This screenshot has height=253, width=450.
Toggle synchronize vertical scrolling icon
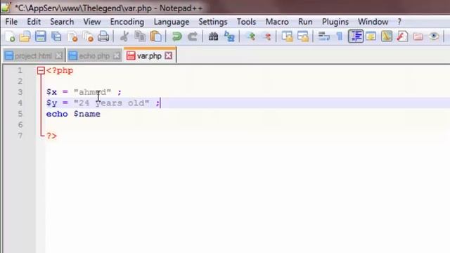click(287, 37)
